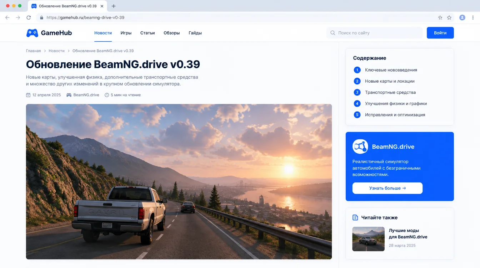Go to Главная in the breadcrumbs
480x268 pixels.
click(34, 51)
